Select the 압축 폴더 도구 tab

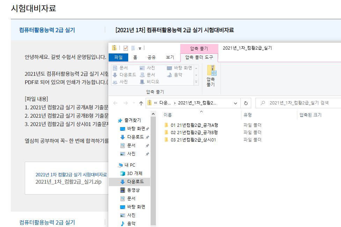(x=199, y=57)
